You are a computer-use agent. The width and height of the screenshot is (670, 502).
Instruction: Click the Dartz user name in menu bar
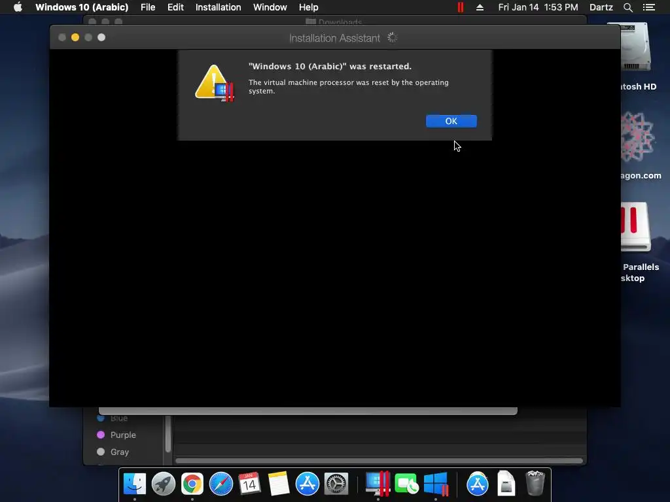601,7
